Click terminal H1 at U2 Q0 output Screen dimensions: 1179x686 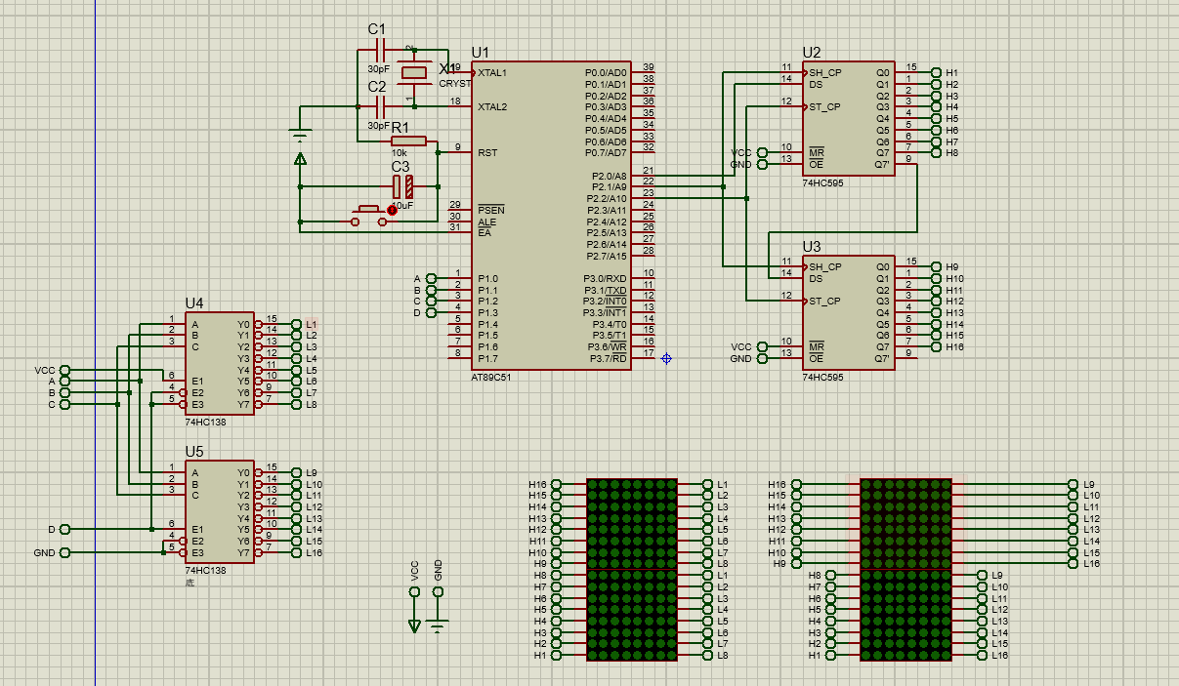pyautogui.click(x=936, y=73)
